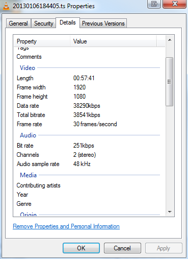Switch to the General tab
Screen dimensions: 188x259
tap(18, 23)
